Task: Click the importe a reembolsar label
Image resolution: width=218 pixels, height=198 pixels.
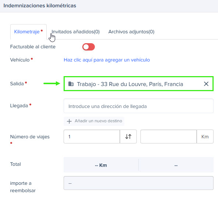Action: click(x=23, y=187)
